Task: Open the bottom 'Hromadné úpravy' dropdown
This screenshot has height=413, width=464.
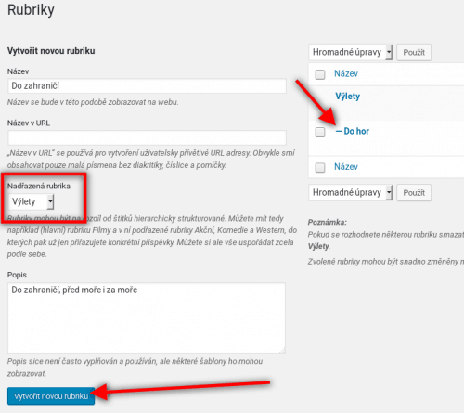Action: (350, 192)
